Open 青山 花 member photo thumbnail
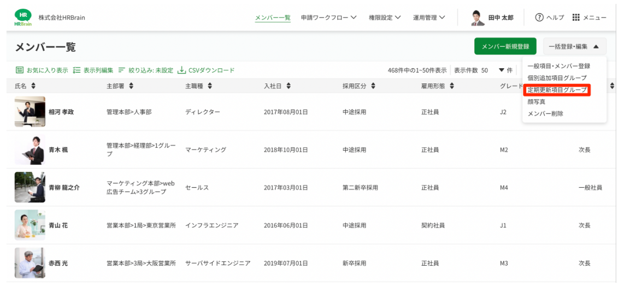618x288 pixels. (x=30, y=225)
